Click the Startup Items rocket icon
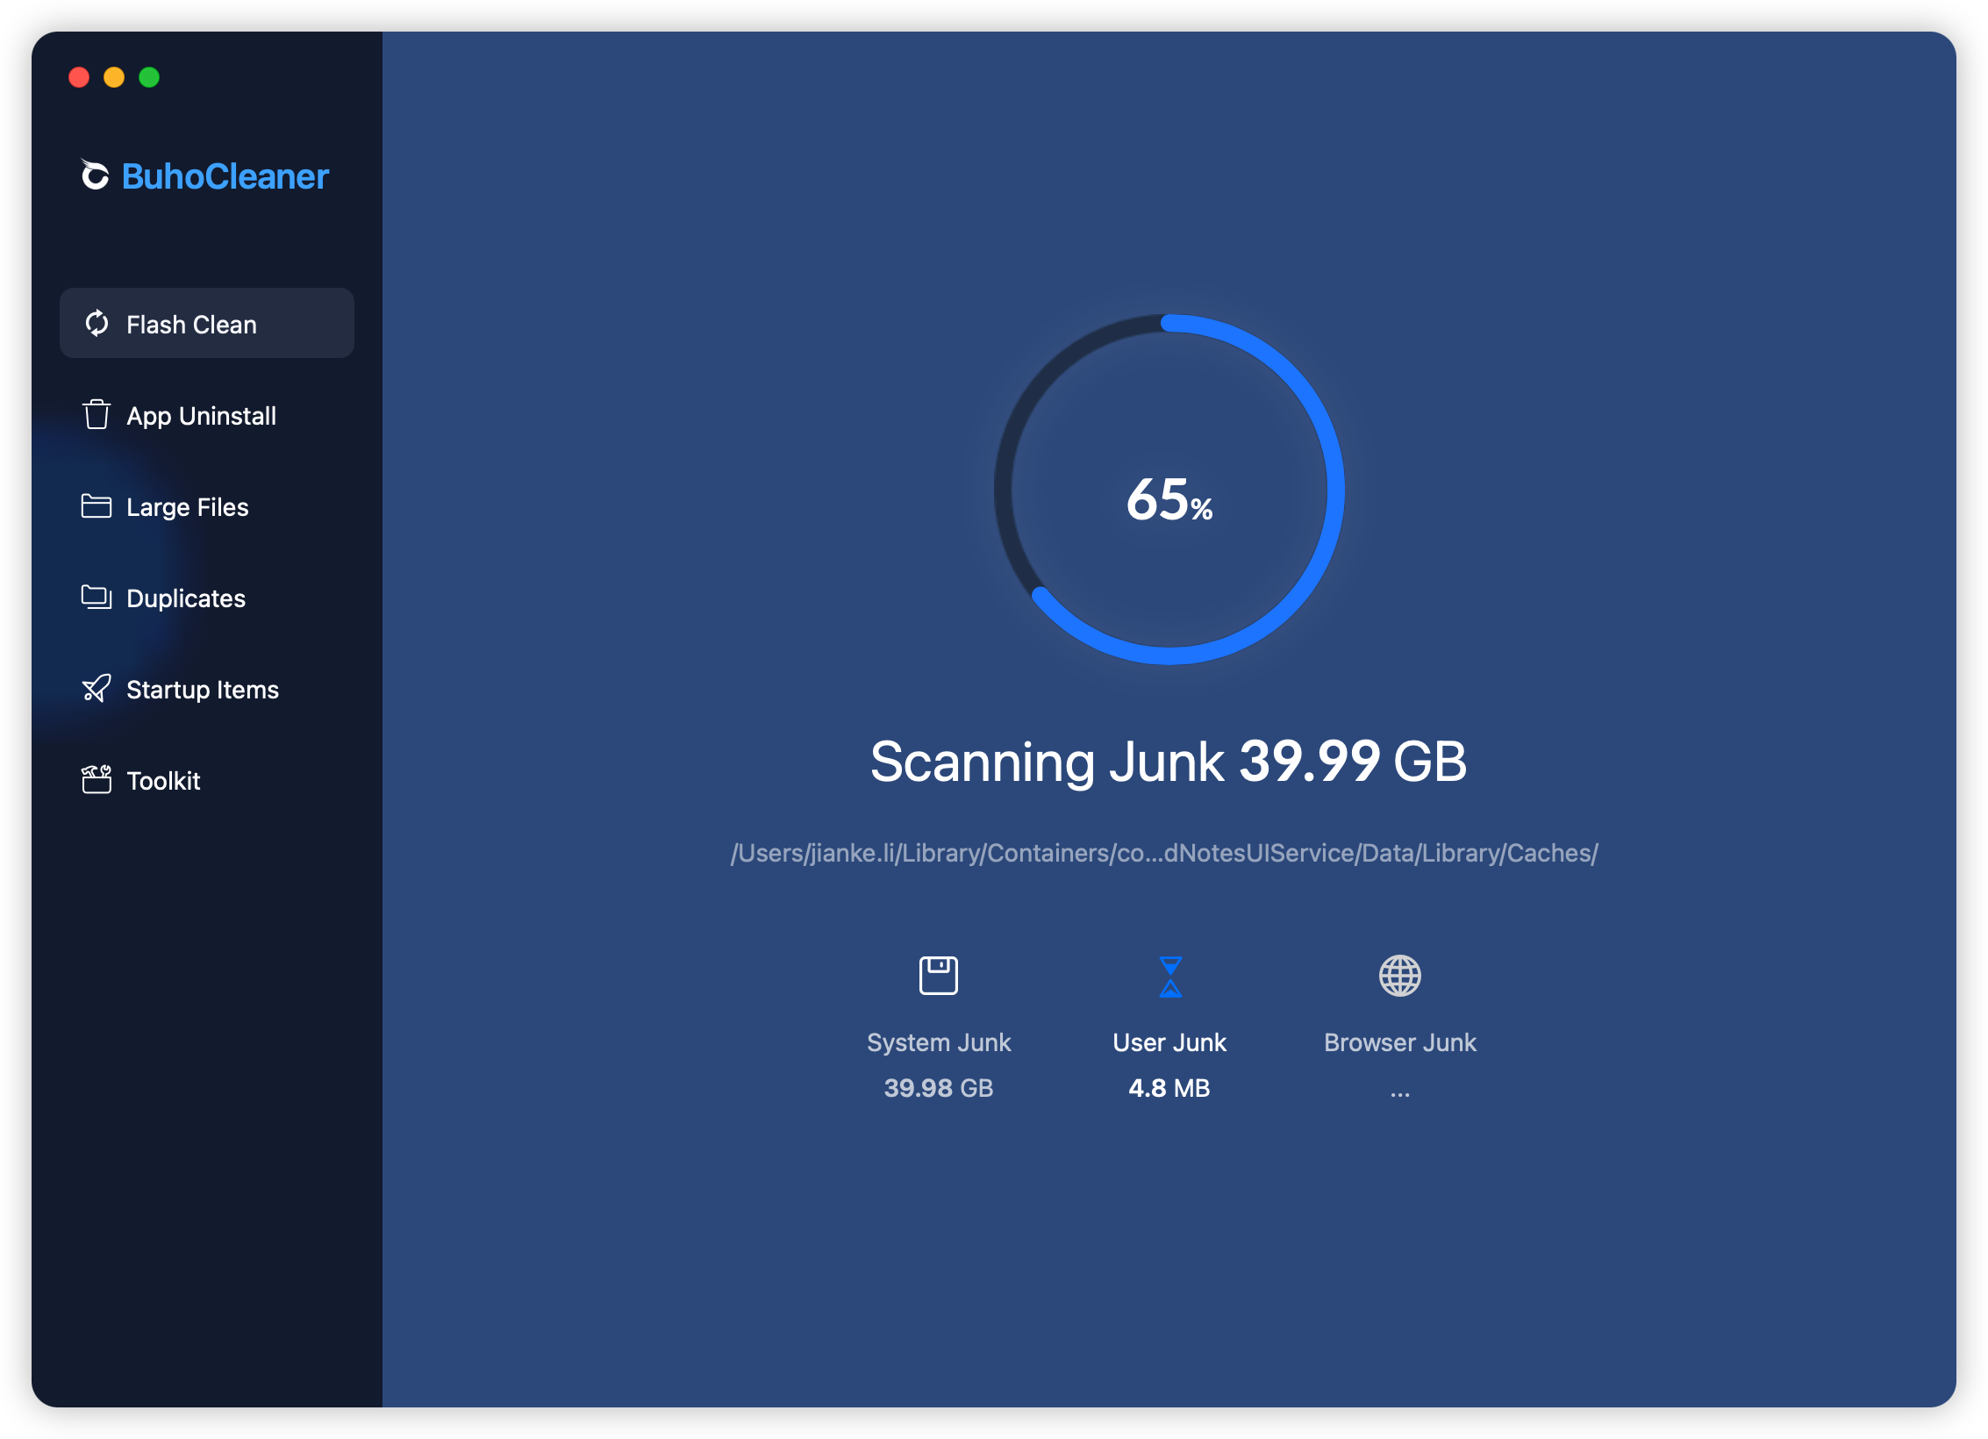The width and height of the screenshot is (1988, 1439). pyautogui.click(x=97, y=689)
